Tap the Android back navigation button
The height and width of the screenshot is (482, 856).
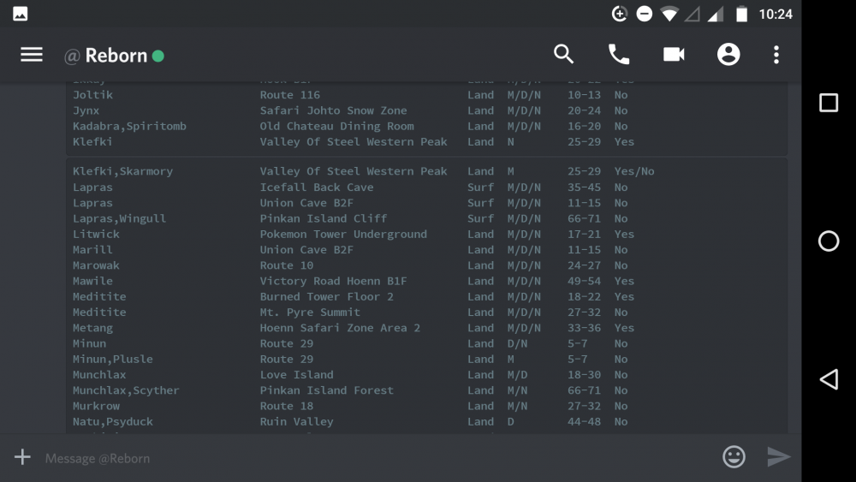[828, 379]
